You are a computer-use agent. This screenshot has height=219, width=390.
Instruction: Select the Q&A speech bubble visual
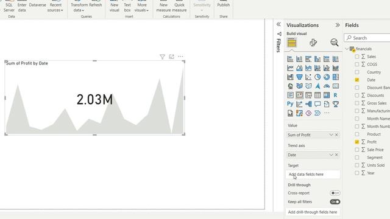pyautogui.click(x=317, y=104)
